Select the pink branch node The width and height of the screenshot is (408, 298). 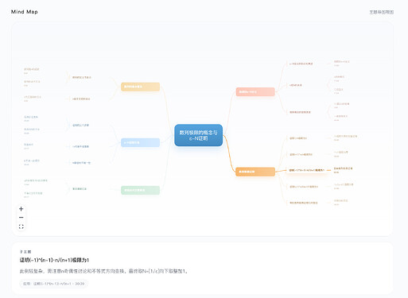pyautogui.click(x=255, y=92)
